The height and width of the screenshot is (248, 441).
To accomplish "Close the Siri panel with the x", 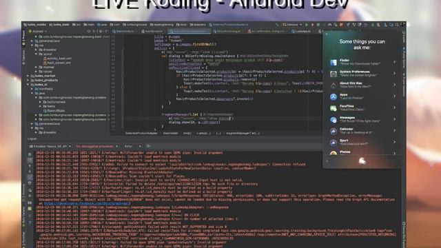I will coord(327,34).
